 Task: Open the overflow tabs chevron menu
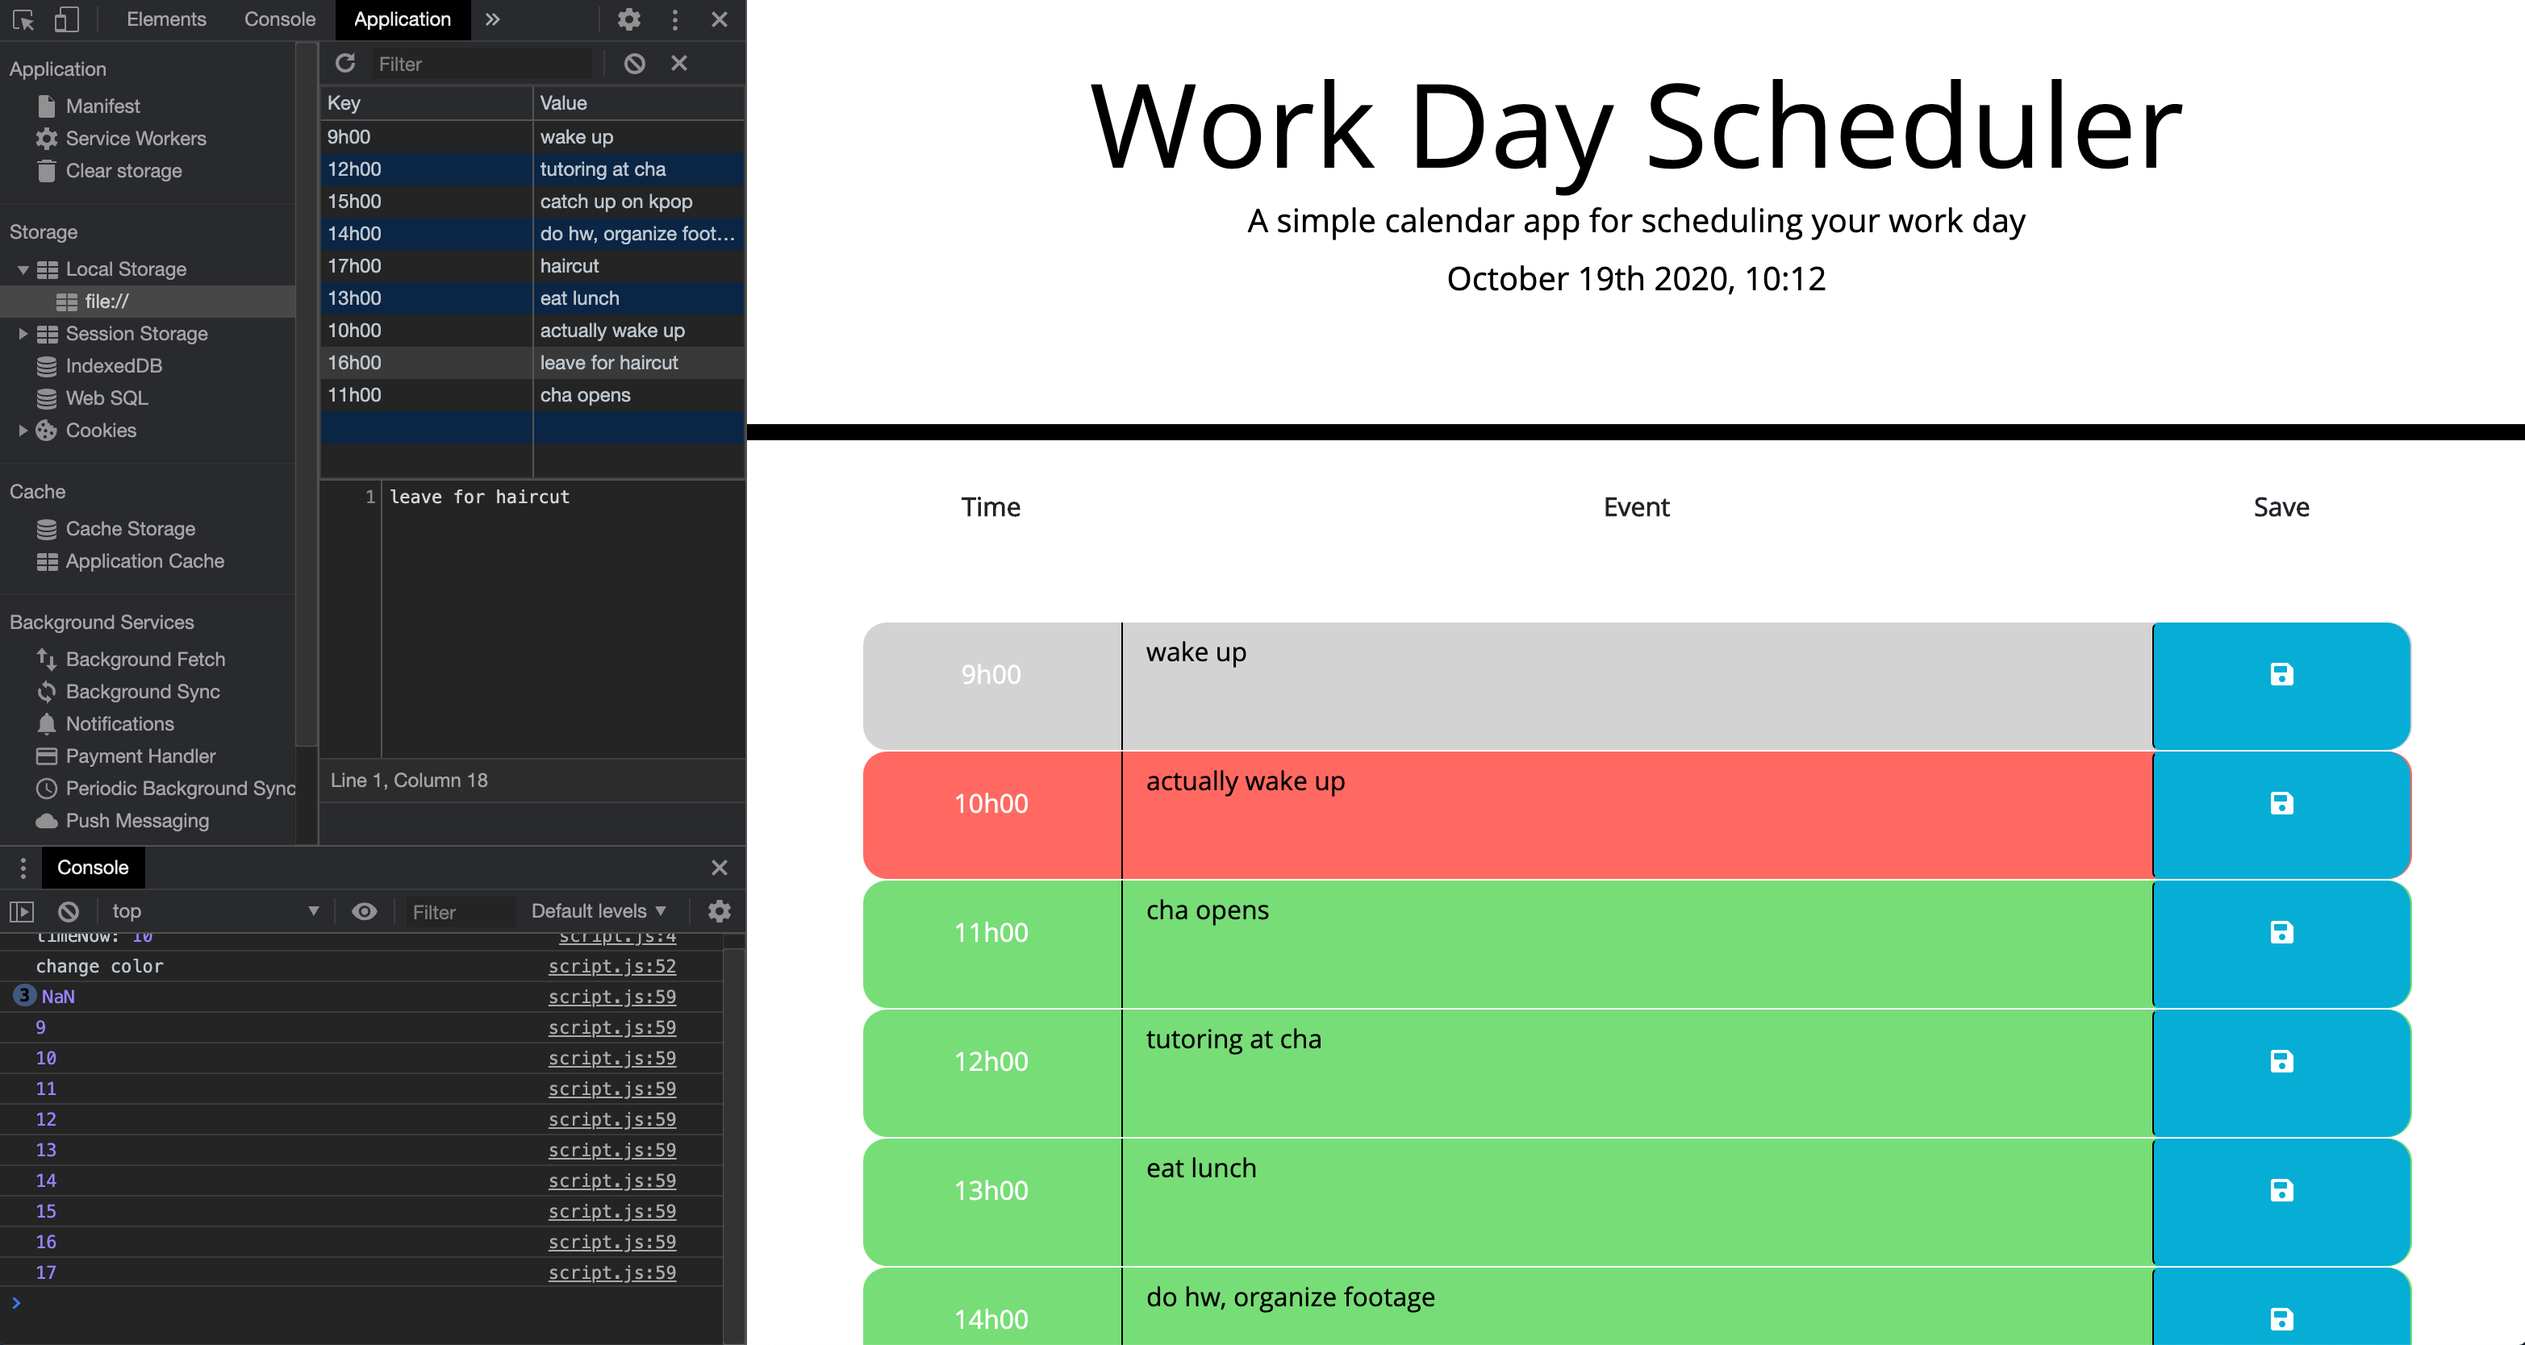(x=492, y=19)
